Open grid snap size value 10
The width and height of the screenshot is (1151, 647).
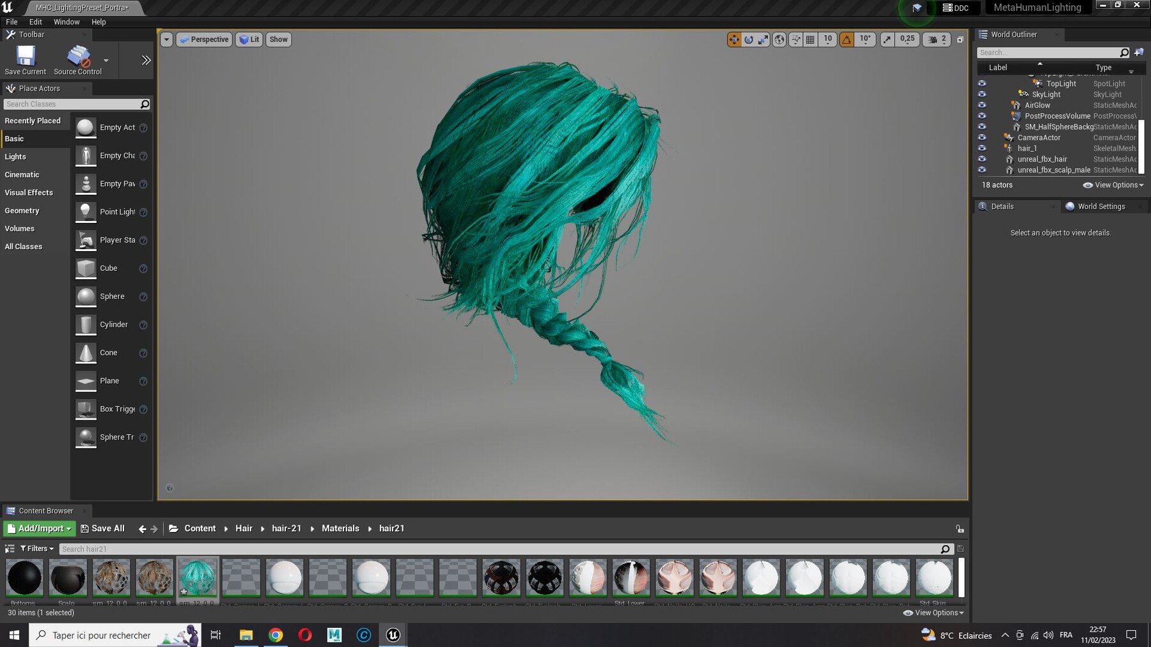point(827,40)
